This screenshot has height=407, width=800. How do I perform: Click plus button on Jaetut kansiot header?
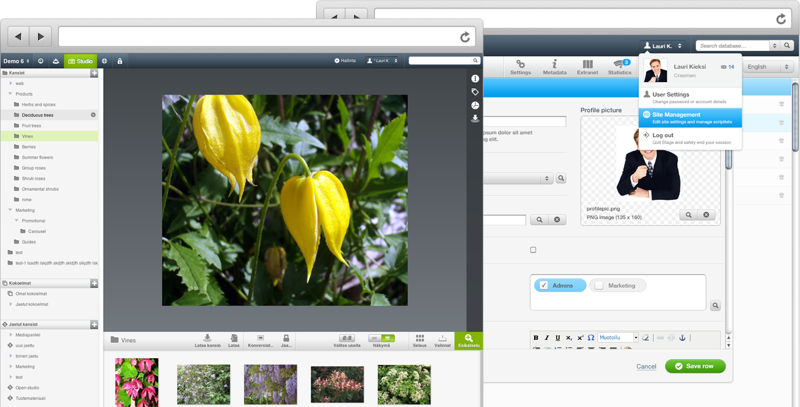(x=94, y=324)
